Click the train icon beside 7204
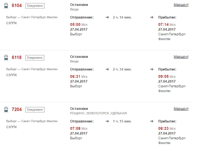This screenshot has width=198, height=150. tap(6, 110)
